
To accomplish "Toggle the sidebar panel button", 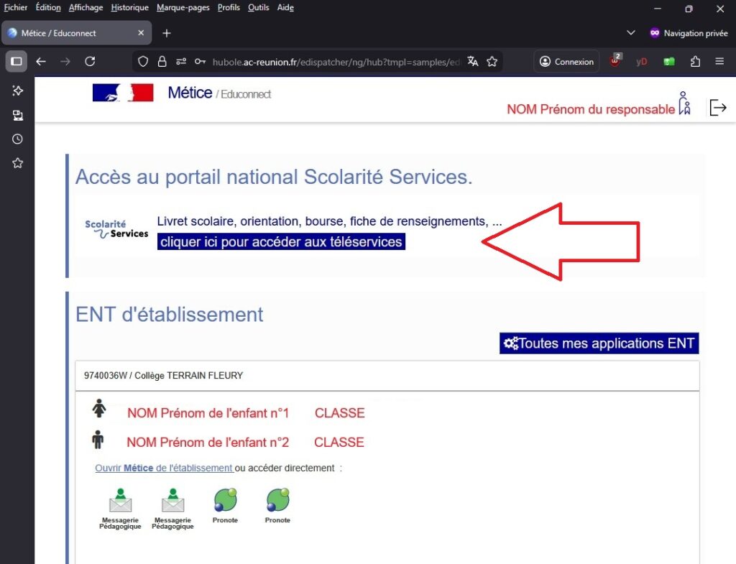I will click(17, 62).
